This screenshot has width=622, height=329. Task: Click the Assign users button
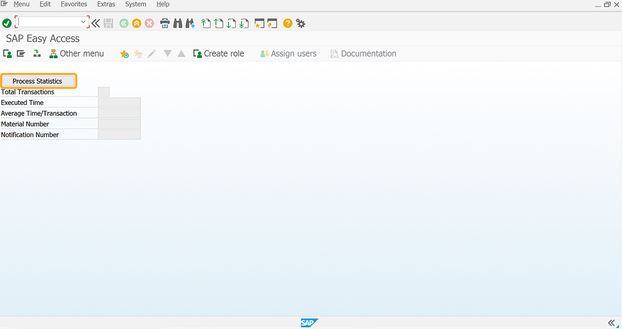pos(288,53)
